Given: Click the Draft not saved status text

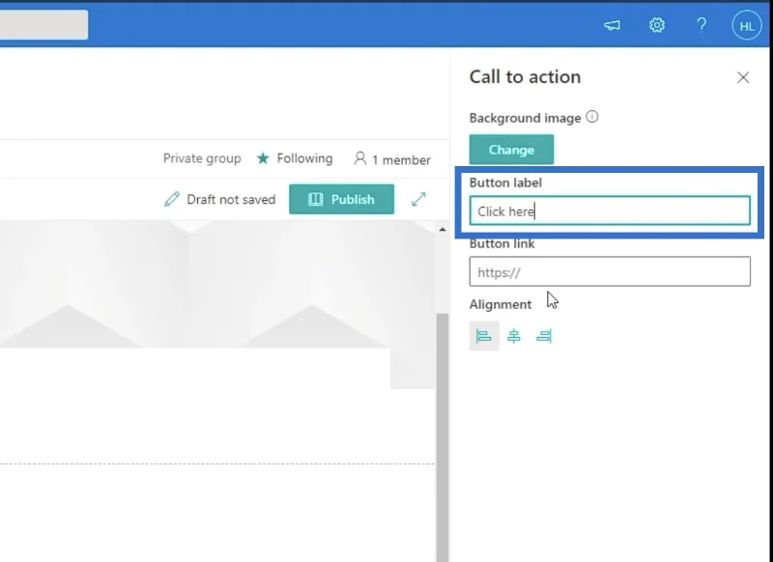Looking at the screenshot, I should 231,200.
